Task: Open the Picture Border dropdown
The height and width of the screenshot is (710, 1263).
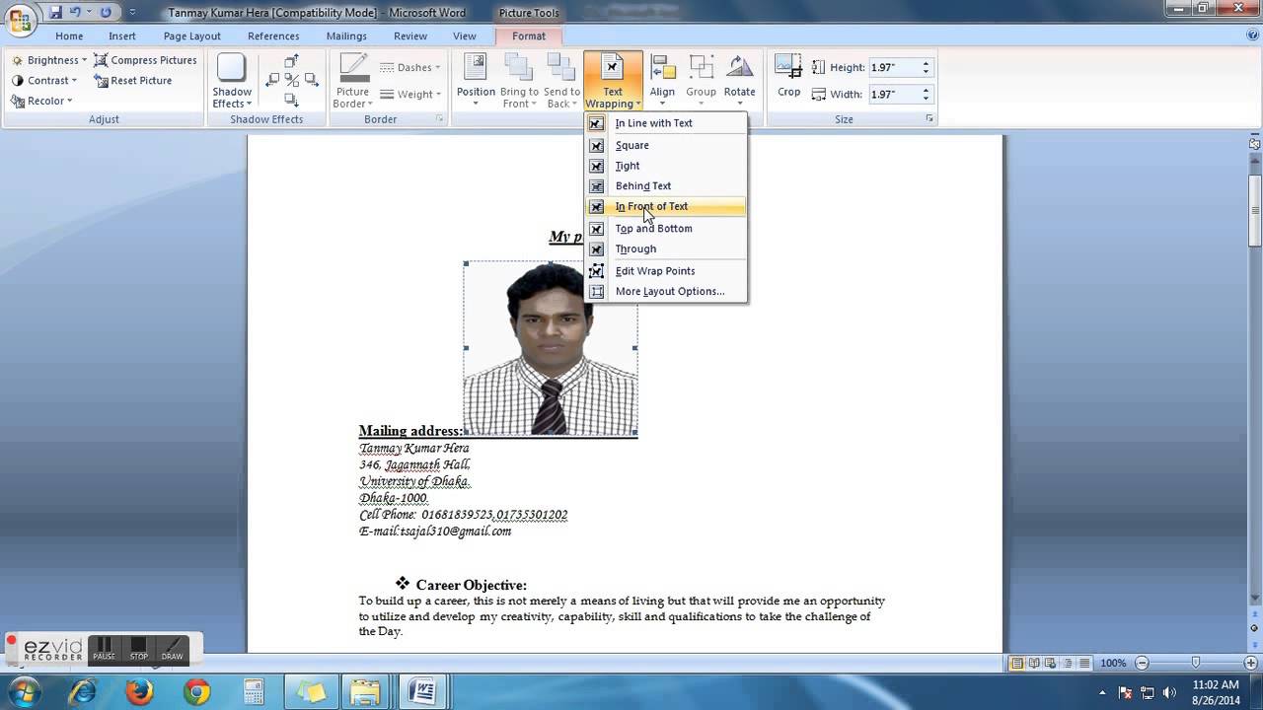Action: coord(352,80)
